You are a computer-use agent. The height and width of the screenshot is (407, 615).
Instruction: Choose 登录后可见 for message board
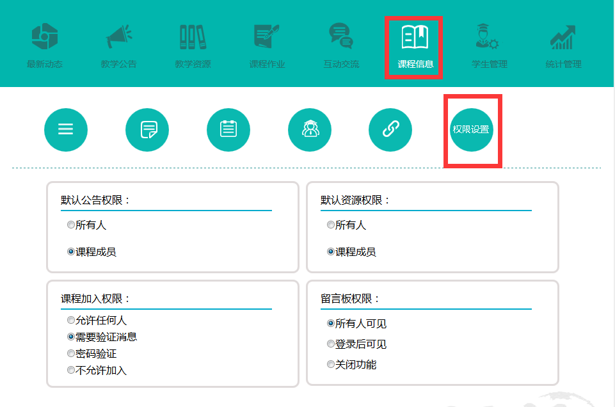pyautogui.click(x=331, y=344)
